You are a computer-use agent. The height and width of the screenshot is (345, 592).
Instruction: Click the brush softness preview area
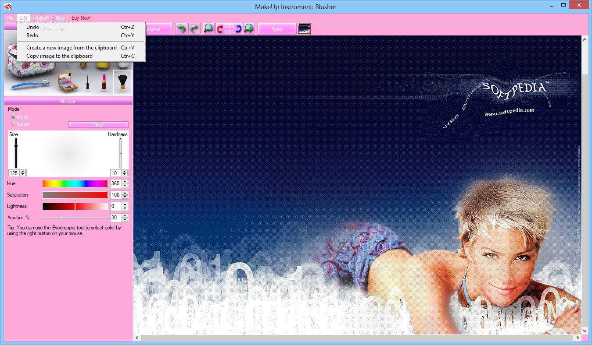(x=68, y=153)
